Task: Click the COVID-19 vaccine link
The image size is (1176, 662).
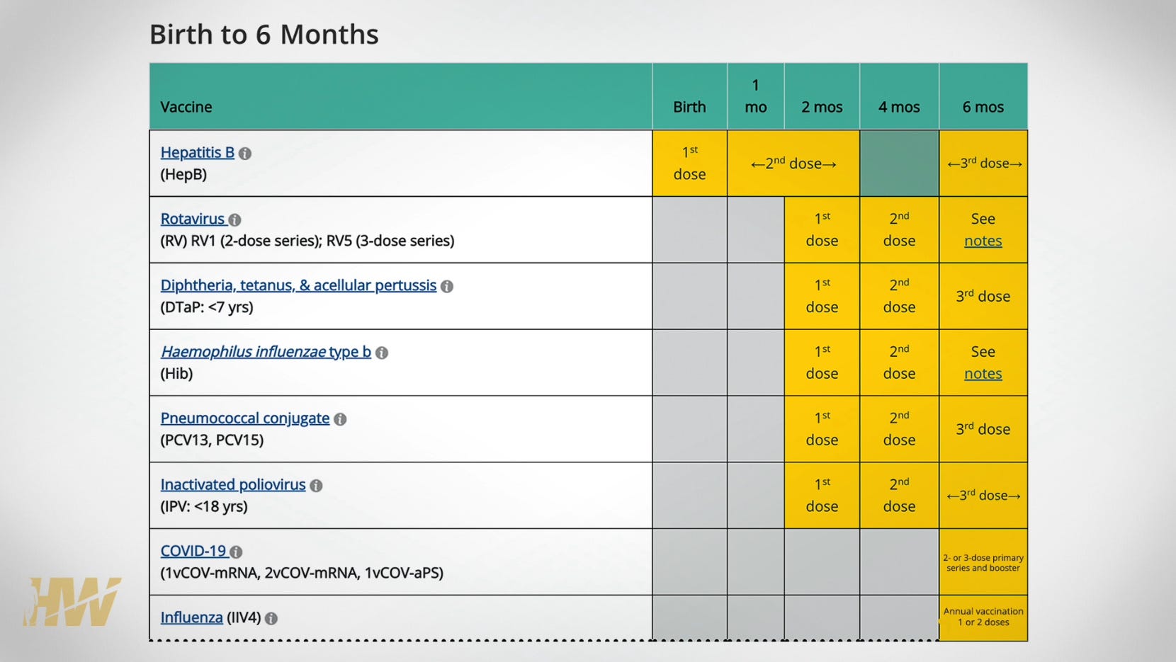Action: click(x=193, y=551)
